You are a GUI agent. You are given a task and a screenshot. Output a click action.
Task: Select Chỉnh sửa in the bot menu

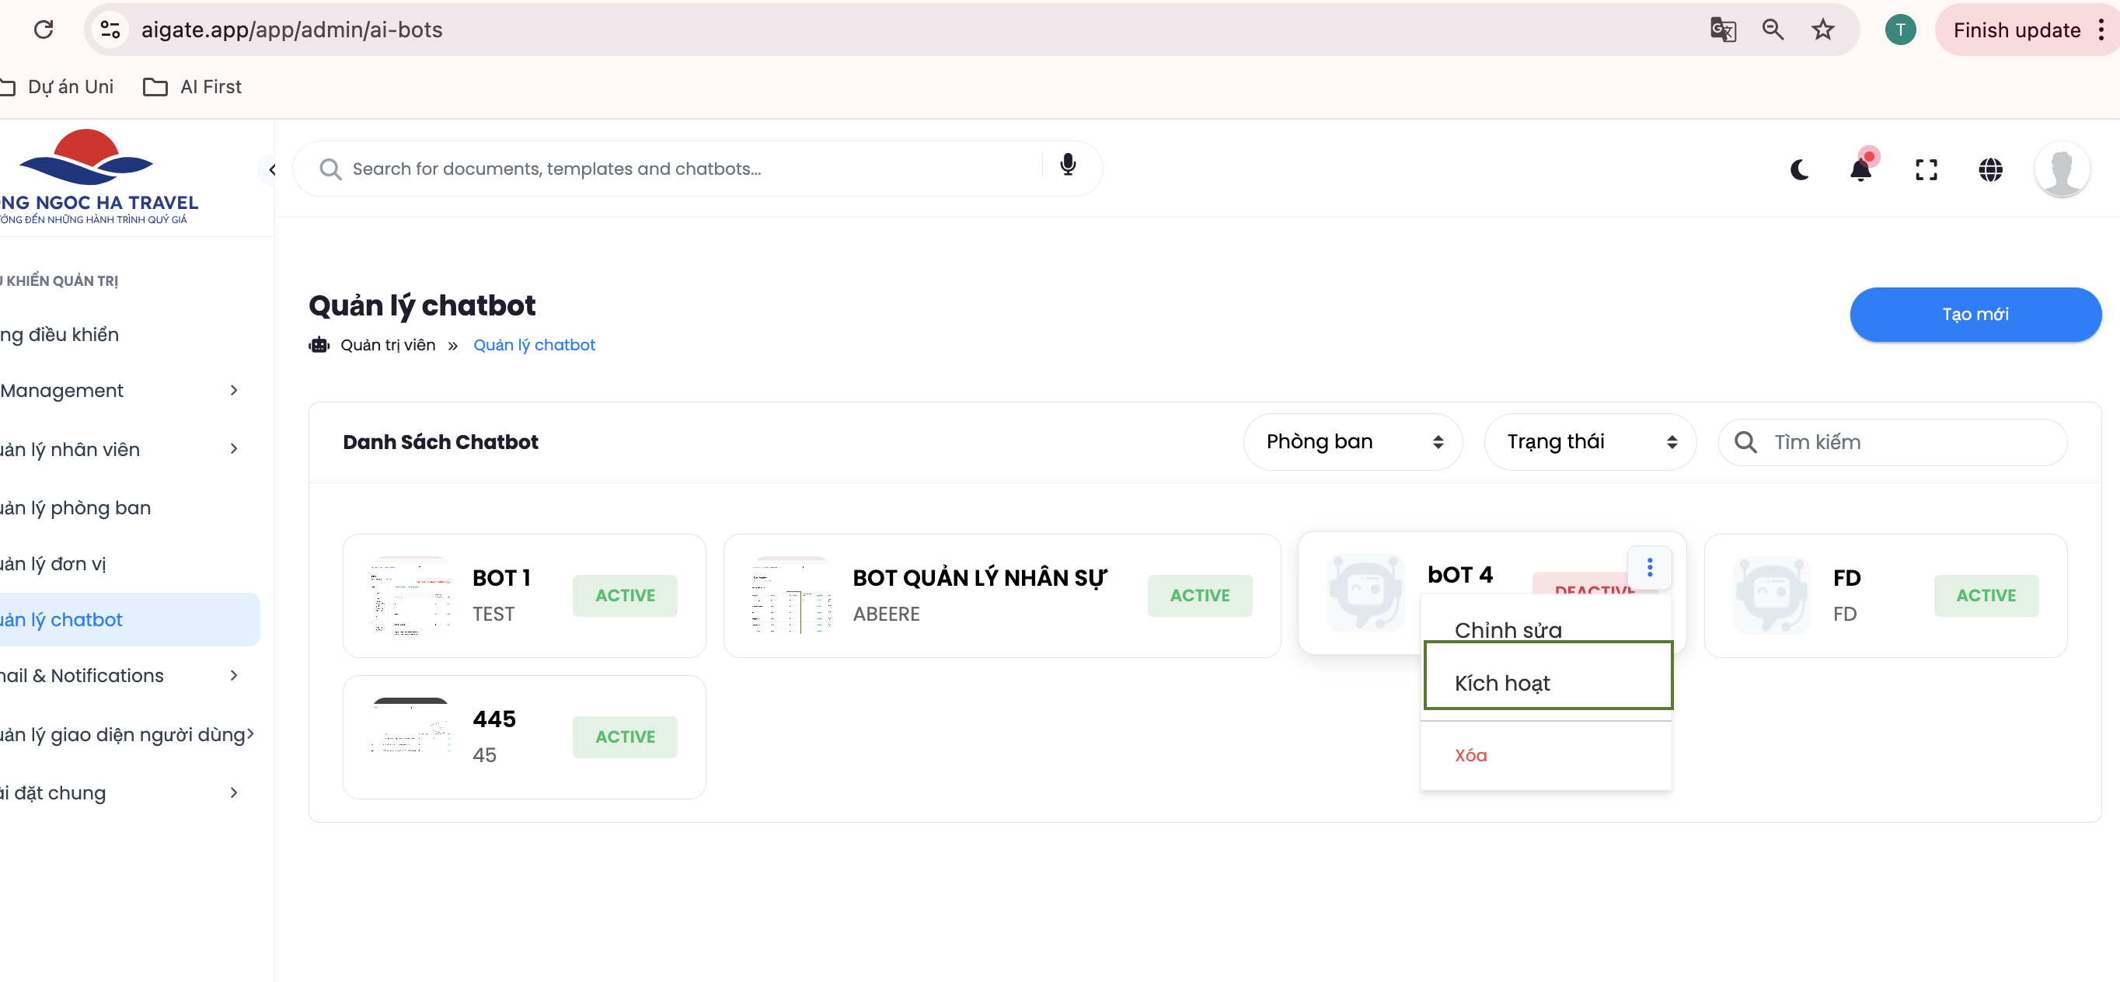(x=1508, y=629)
